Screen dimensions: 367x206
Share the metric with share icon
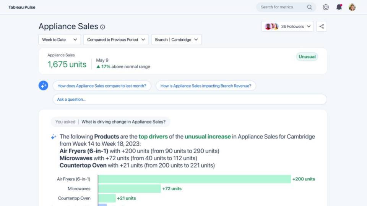pos(322,26)
